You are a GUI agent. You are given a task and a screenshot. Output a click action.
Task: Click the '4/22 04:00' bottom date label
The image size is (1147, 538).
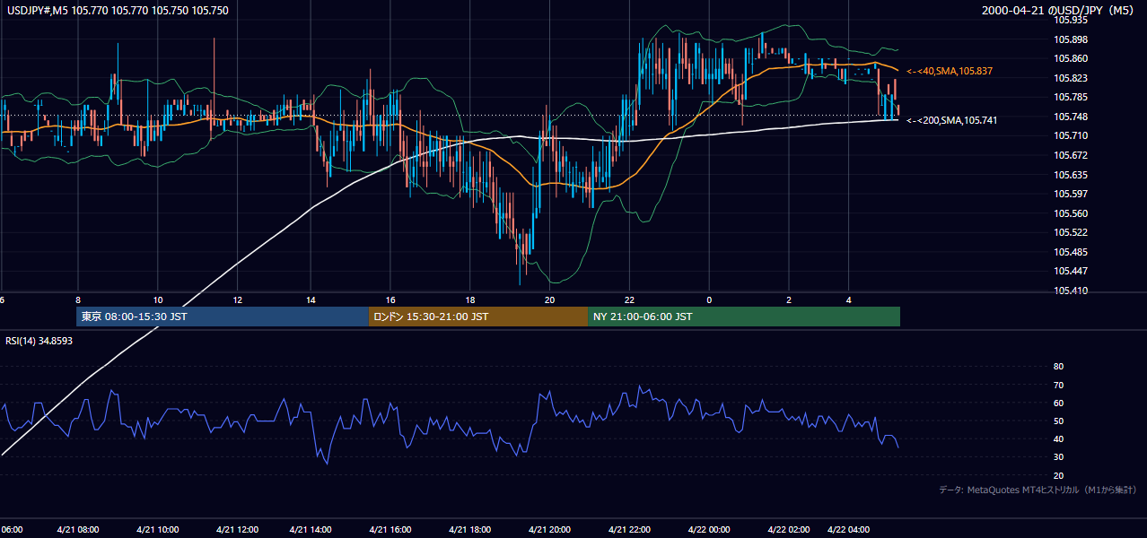pos(849,530)
